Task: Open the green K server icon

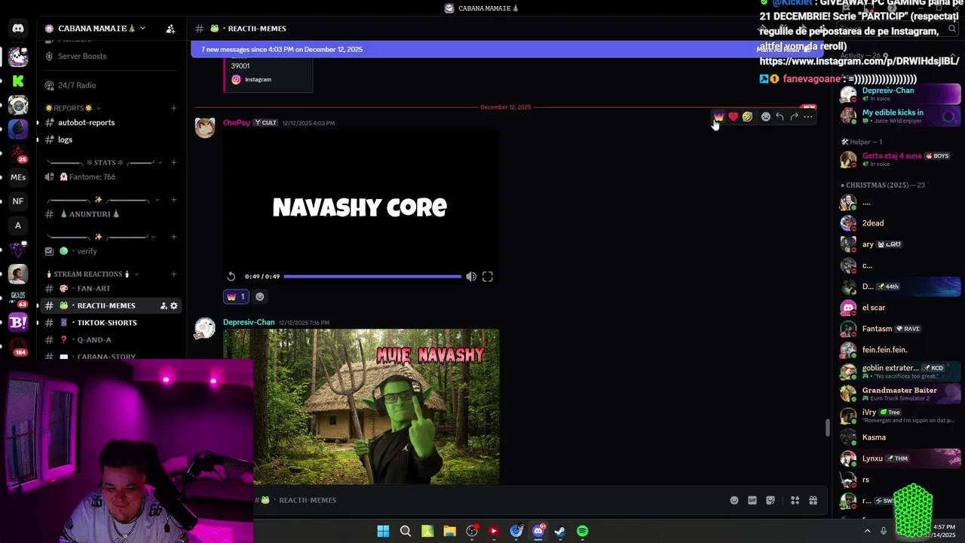Action: pos(18,81)
